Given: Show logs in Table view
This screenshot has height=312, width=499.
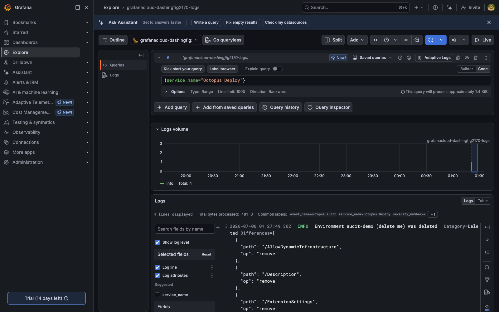Looking at the screenshot, I should tap(483, 201).
